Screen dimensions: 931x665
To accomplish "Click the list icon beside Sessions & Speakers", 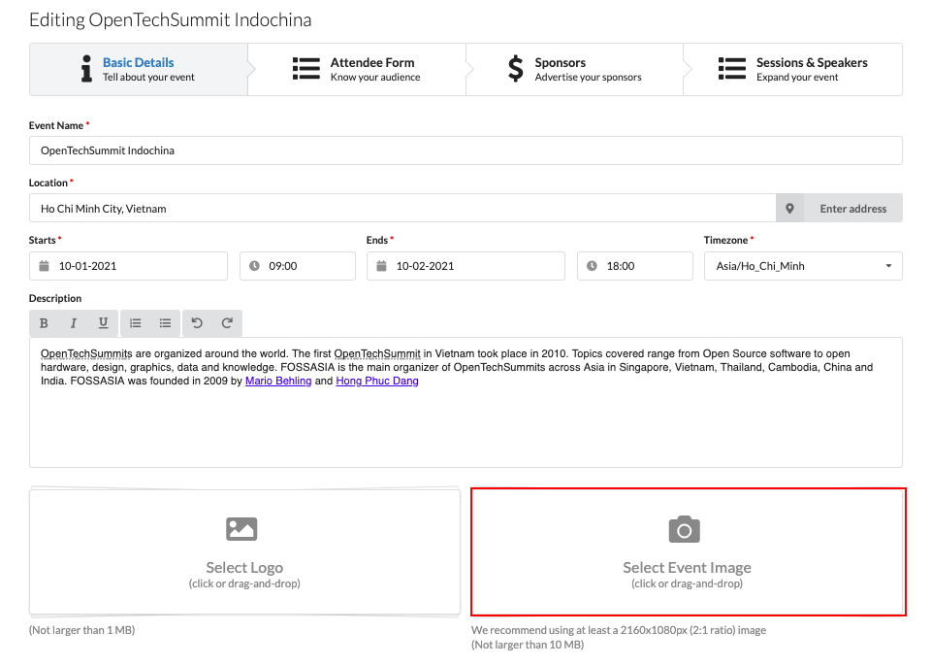I will point(732,68).
